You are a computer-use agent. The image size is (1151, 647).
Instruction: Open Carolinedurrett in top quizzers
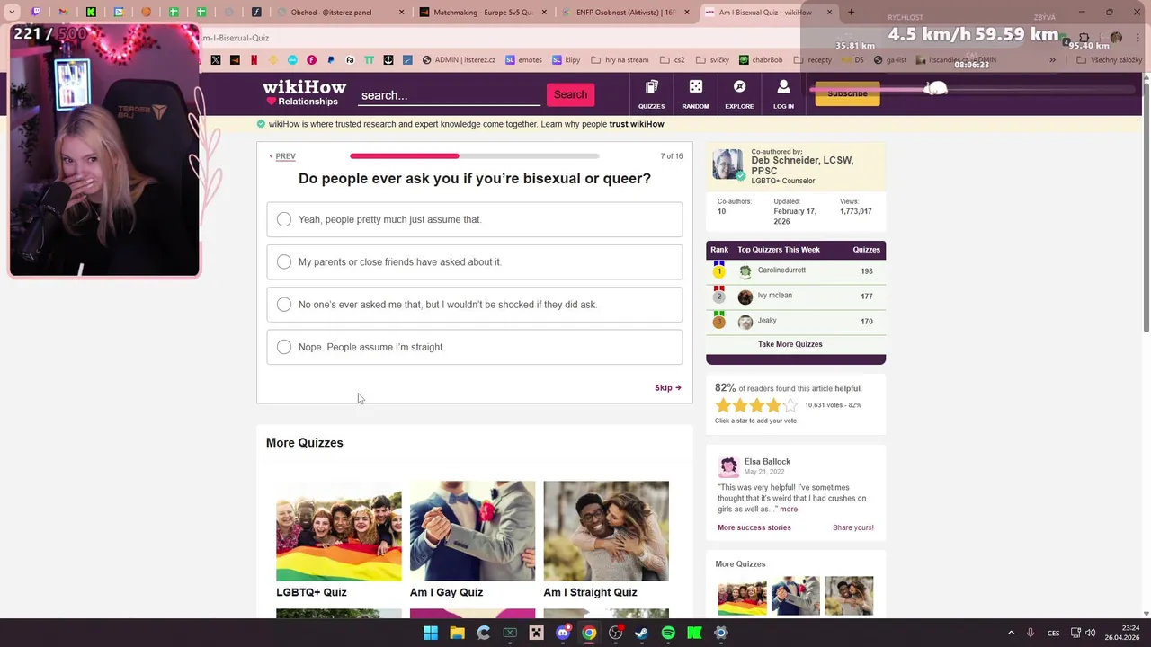(x=781, y=270)
